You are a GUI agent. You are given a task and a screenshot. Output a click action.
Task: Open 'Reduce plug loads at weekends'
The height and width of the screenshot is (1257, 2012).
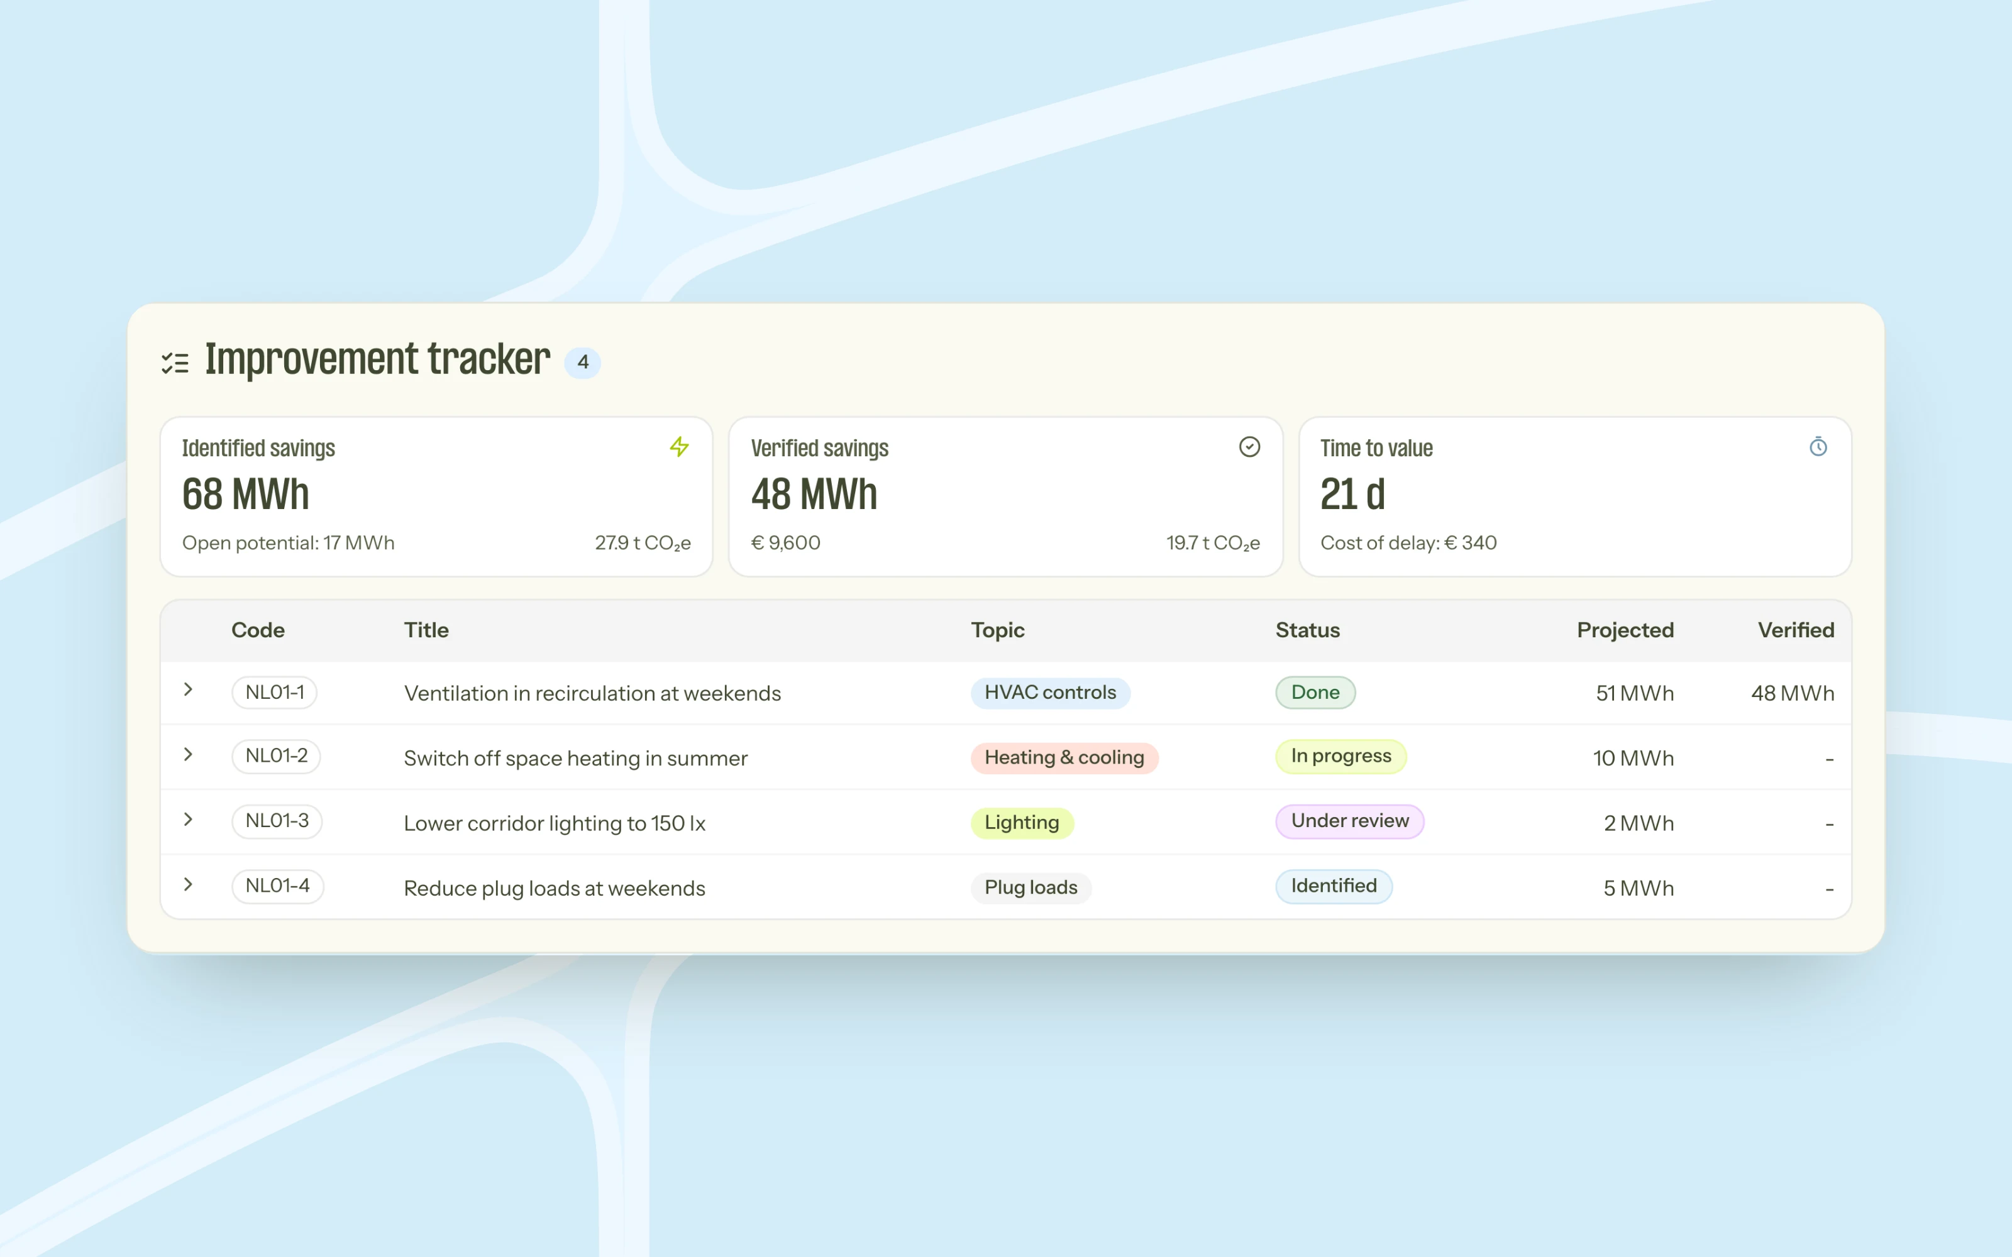[x=555, y=888]
